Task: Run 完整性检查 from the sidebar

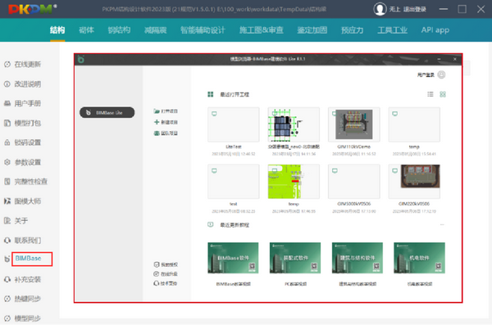Action: coord(26,182)
